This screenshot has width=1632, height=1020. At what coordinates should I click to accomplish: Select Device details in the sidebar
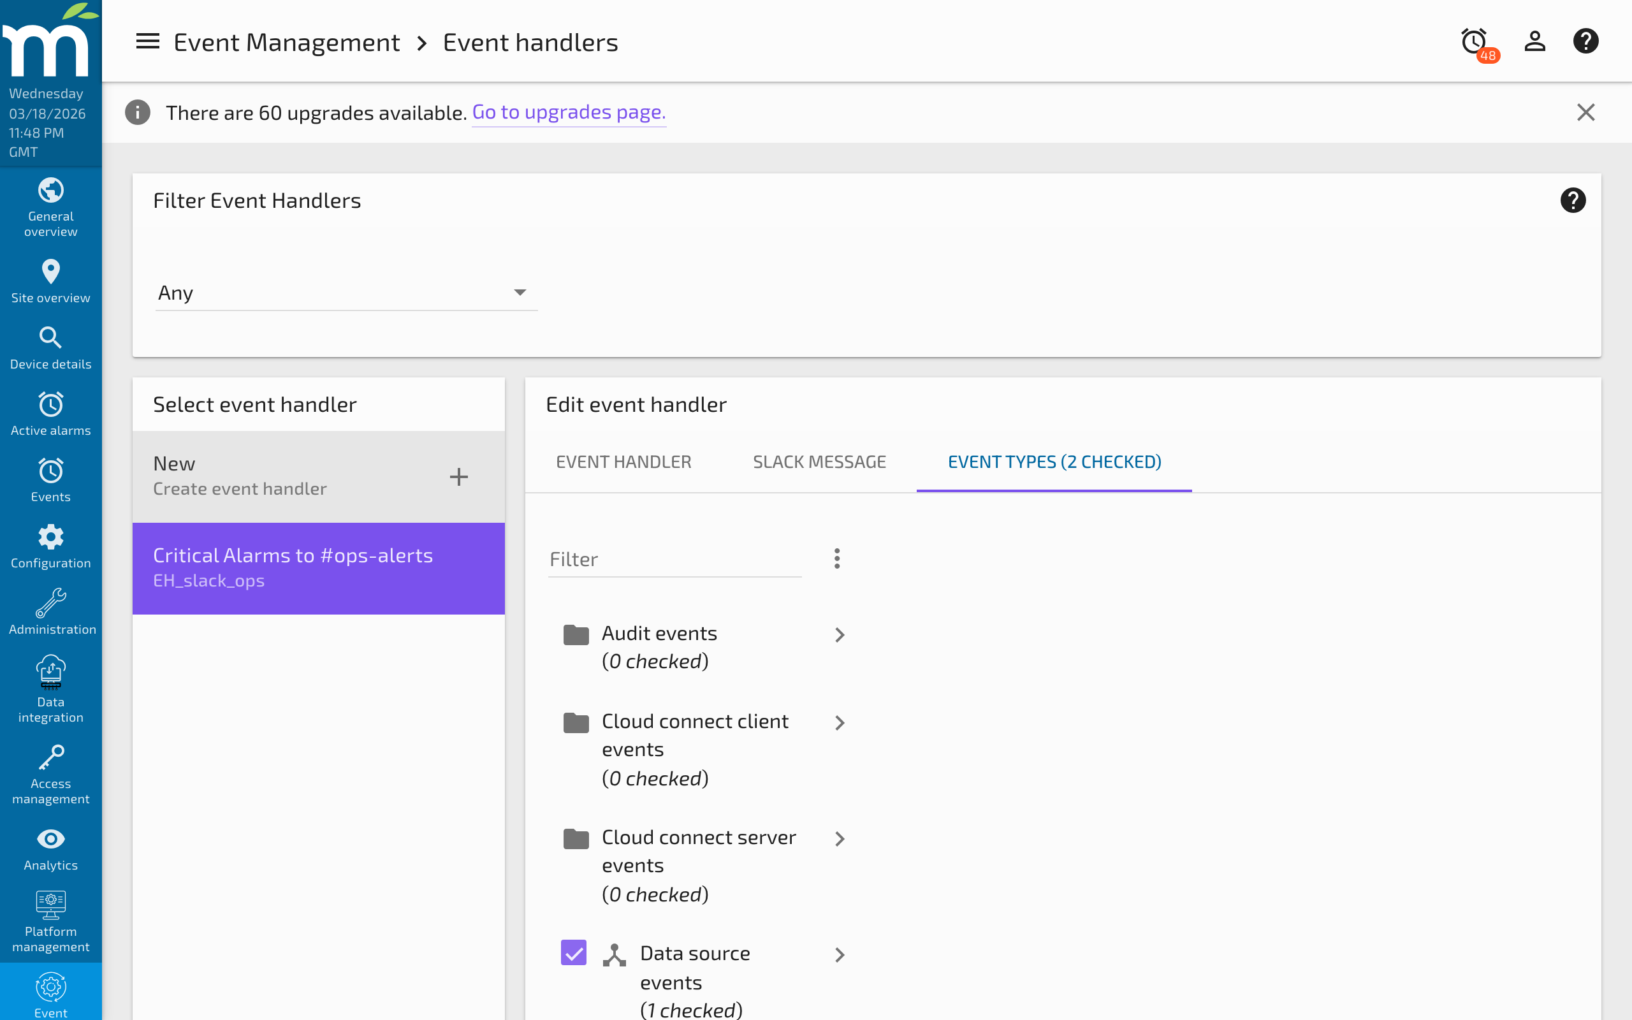click(50, 346)
